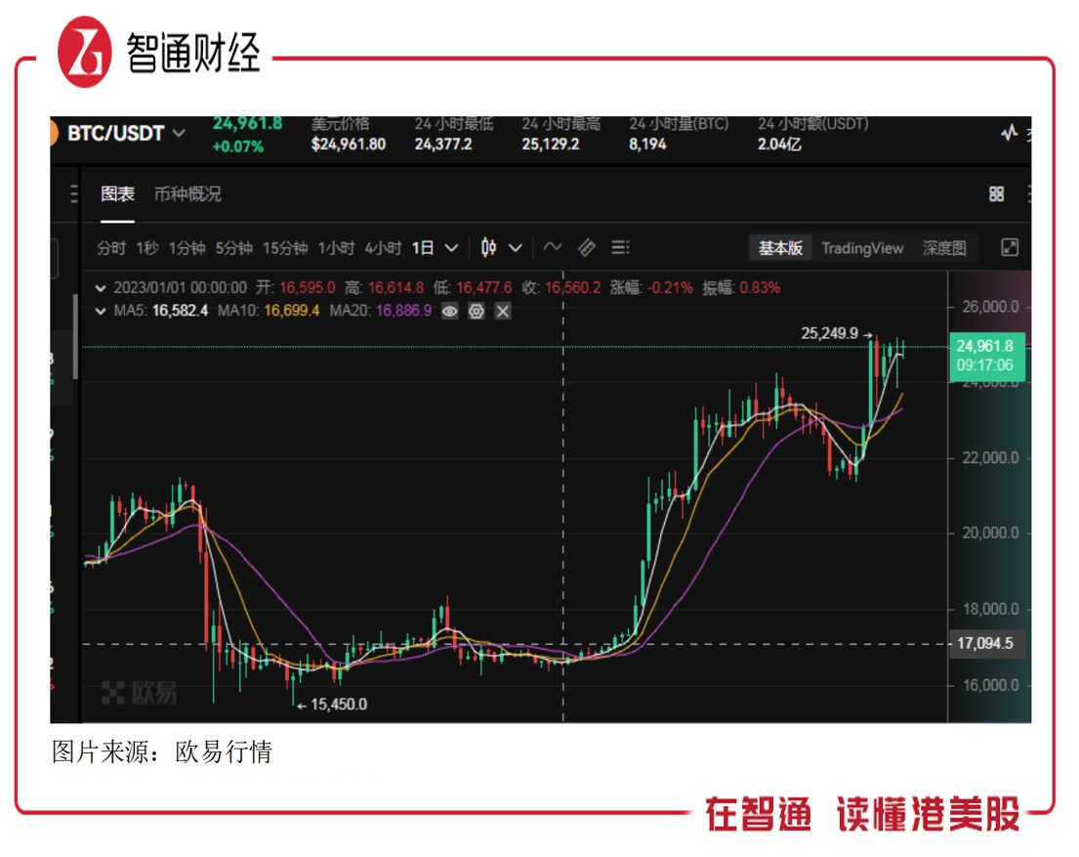This screenshot has height=857, width=1079.
Task: Remove the MA indicator with X
Action: click(503, 312)
